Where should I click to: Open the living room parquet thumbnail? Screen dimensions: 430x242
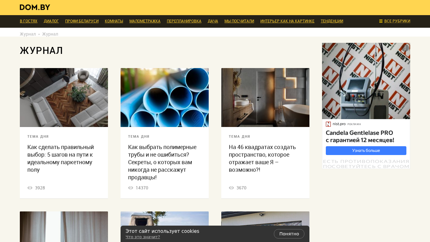coord(64,98)
